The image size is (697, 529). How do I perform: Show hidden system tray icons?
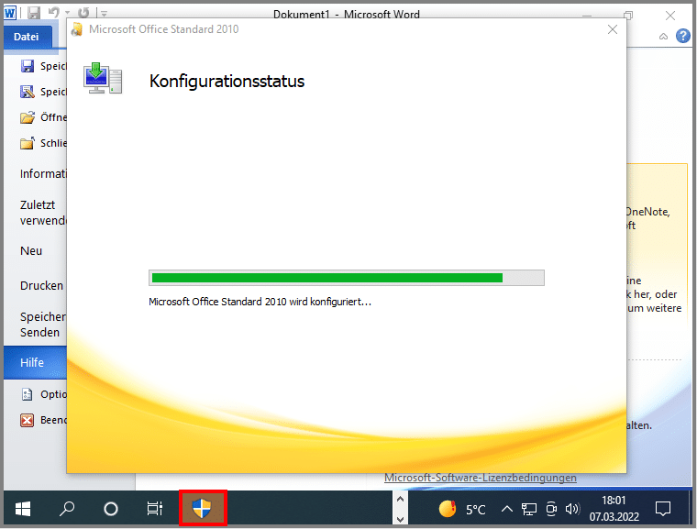coord(506,509)
